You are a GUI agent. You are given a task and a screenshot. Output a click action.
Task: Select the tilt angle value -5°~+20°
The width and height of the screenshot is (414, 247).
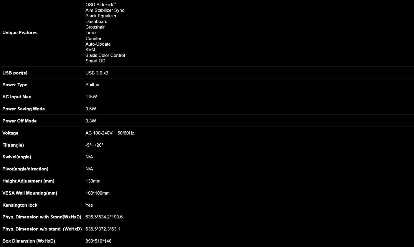[94, 145]
